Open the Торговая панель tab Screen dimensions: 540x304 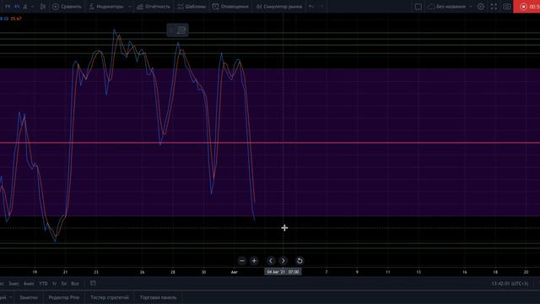click(x=158, y=297)
